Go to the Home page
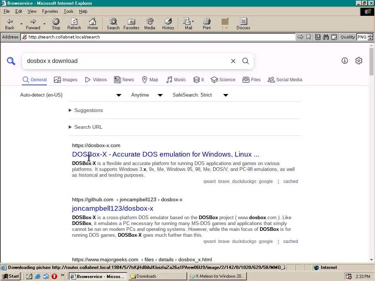 [x=93, y=24]
